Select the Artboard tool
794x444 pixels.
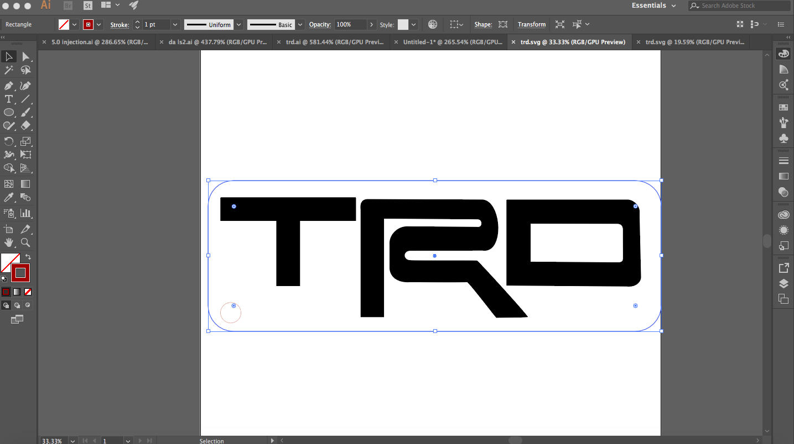(9, 229)
